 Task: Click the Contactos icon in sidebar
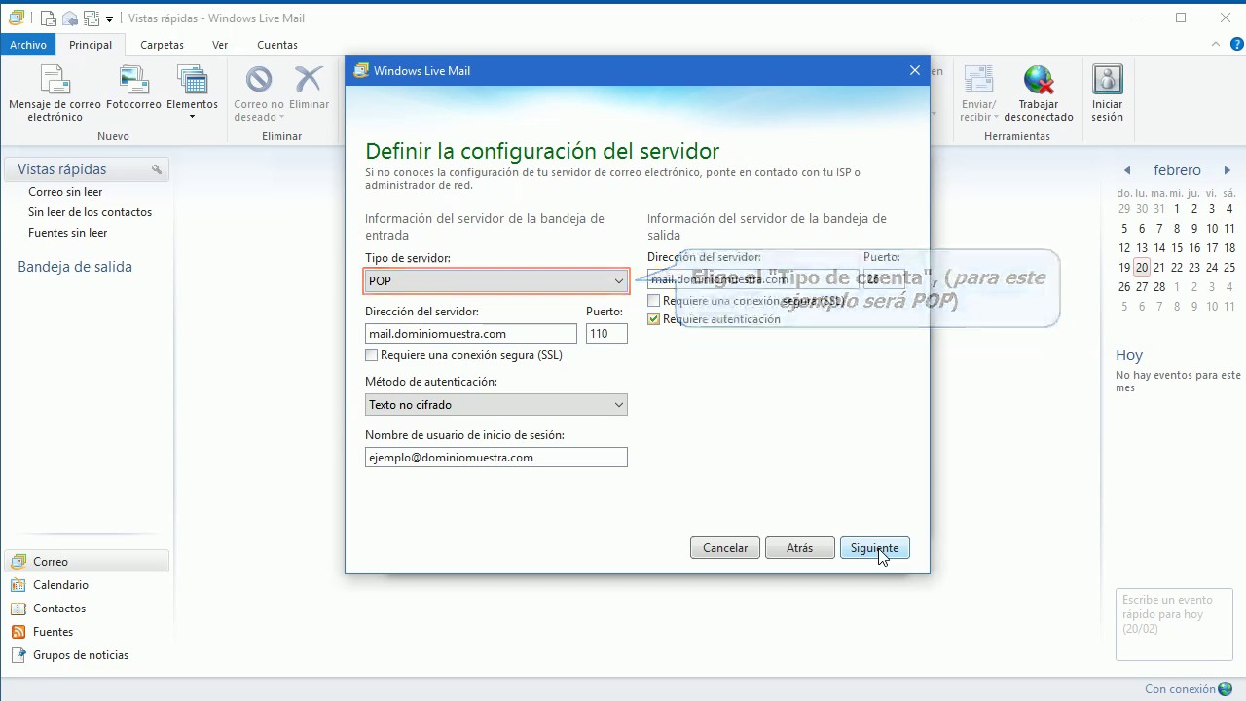18,609
